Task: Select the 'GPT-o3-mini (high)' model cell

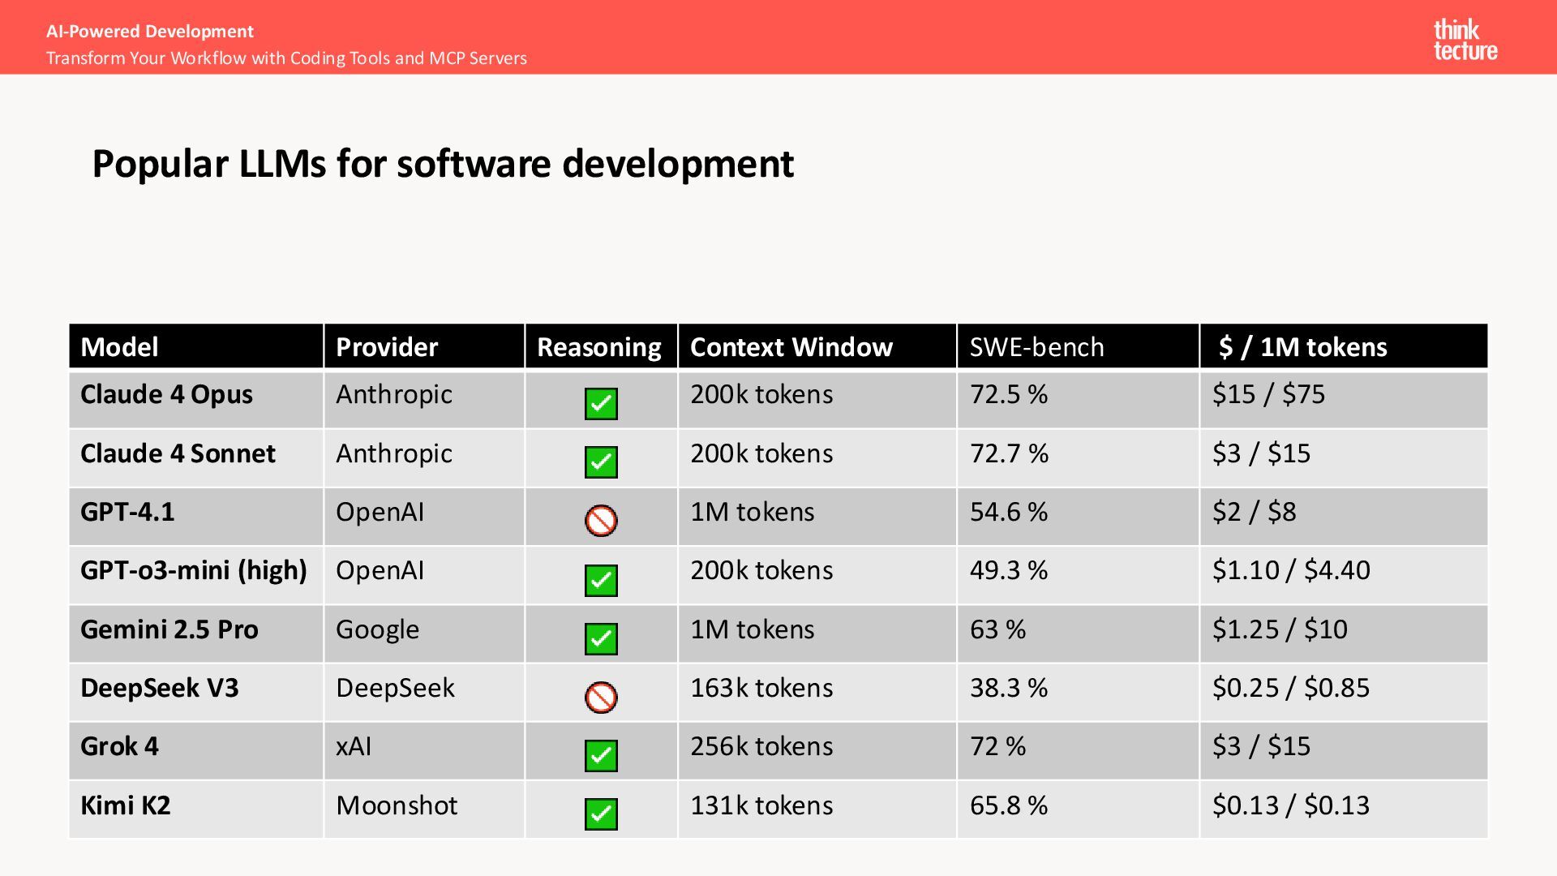Action: (196, 575)
